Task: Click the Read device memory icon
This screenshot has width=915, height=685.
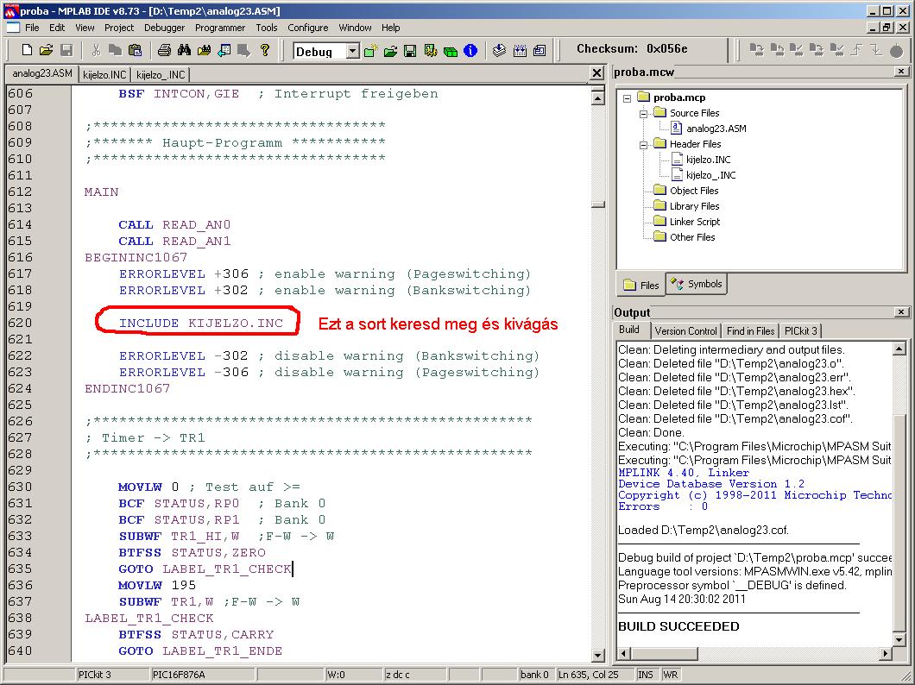Action: [x=777, y=50]
